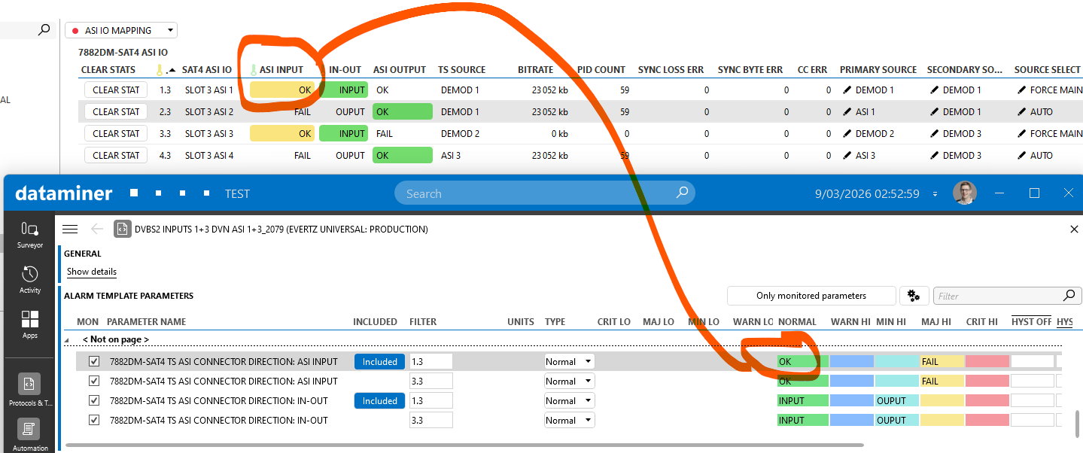
Task: Open the ASI IO MAPPING dropdown
Action: tap(121, 31)
